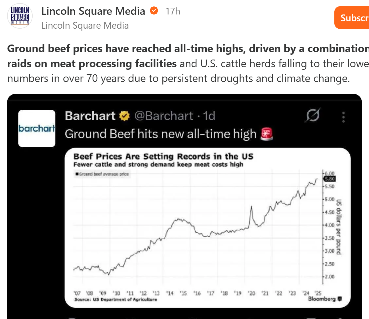Open the three-dot more options menu
Viewport: 369px width, 319px height.
pos(343,117)
